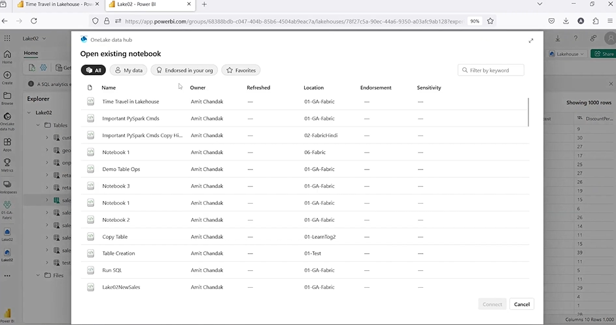The width and height of the screenshot is (616, 325).
Task: Select the Notebook 3 row
Action: (305, 186)
